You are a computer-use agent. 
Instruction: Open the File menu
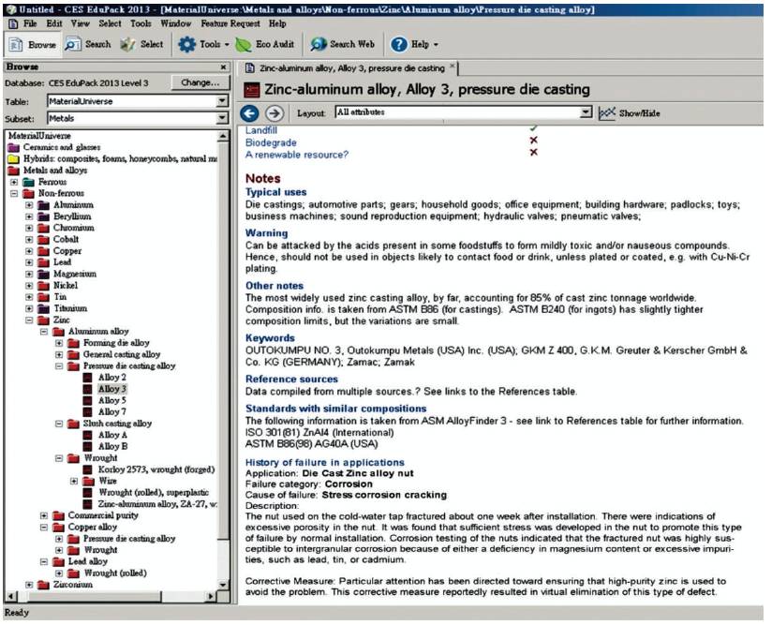pyautogui.click(x=30, y=23)
